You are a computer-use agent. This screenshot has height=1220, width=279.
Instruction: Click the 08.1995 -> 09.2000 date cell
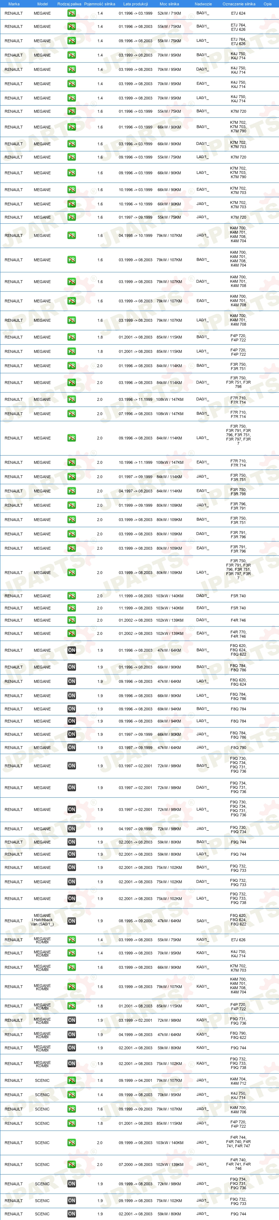(x=136, y=921)
